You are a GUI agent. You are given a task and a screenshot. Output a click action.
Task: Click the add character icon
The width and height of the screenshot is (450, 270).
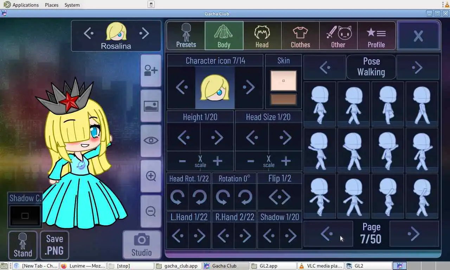pos(151,71)
